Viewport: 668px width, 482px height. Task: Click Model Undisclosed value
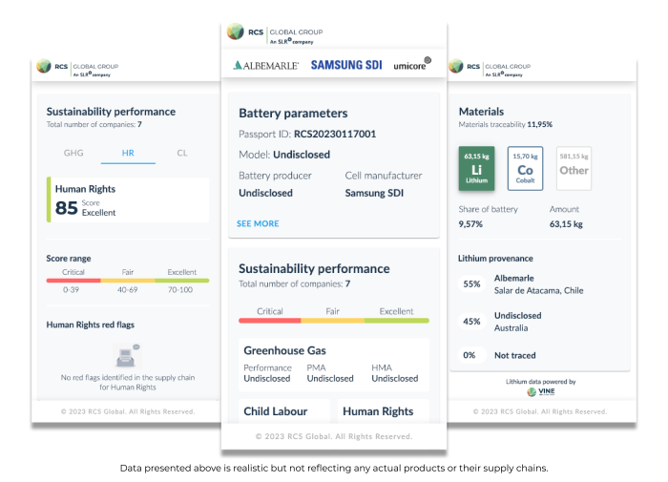302,155
